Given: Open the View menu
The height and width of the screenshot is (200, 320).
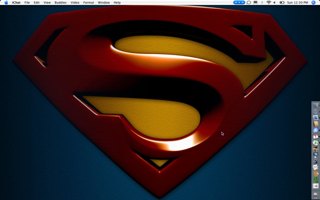Looking at the screenshot, I should point(47,3).
